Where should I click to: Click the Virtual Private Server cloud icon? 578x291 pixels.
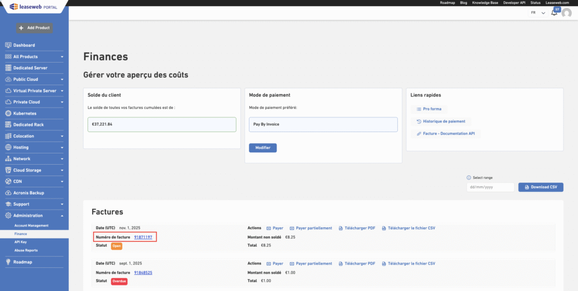[x=8, y=91]
